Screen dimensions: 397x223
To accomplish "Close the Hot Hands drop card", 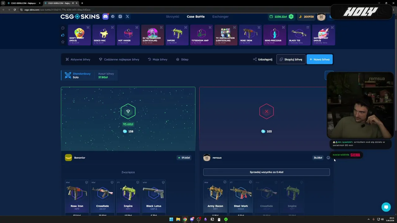I will [x=137, y=27].
